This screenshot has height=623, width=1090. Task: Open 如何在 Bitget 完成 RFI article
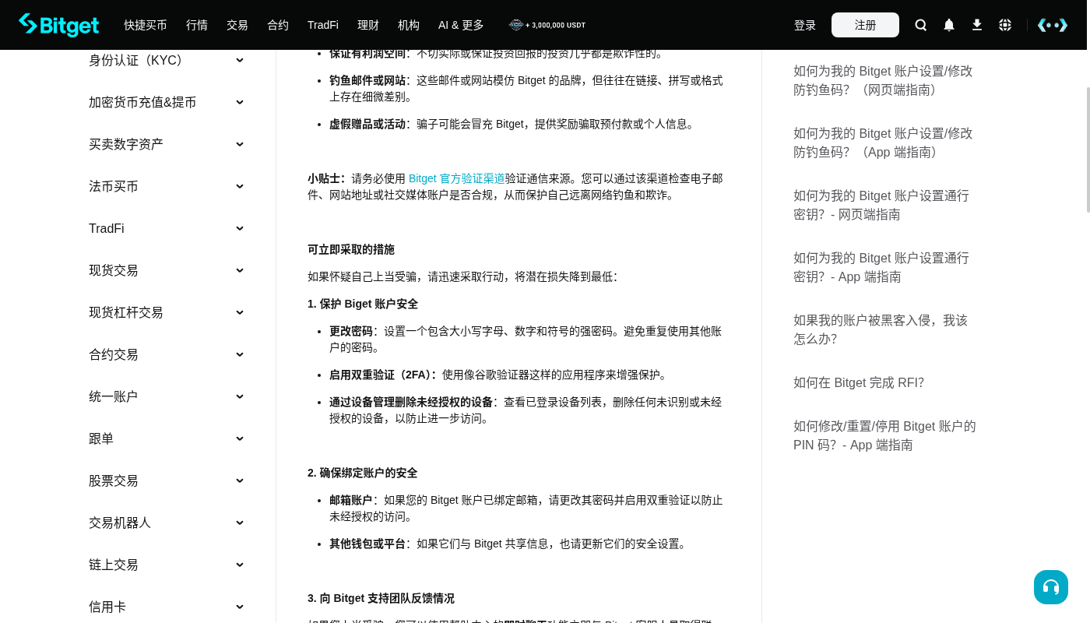coord(859,382)
